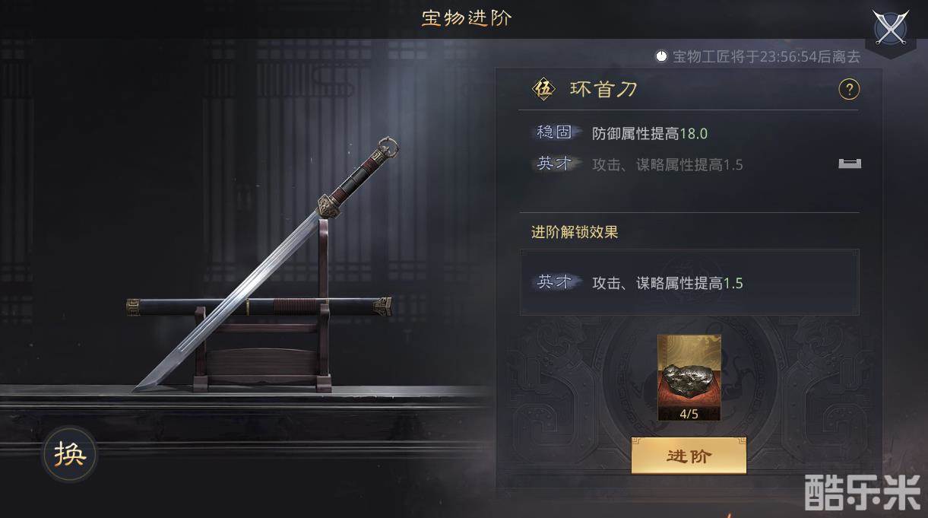Screen dimensions: 928x518
Task: Click the 酷乐米 watermark logo
Action: [x=863, y=492]
